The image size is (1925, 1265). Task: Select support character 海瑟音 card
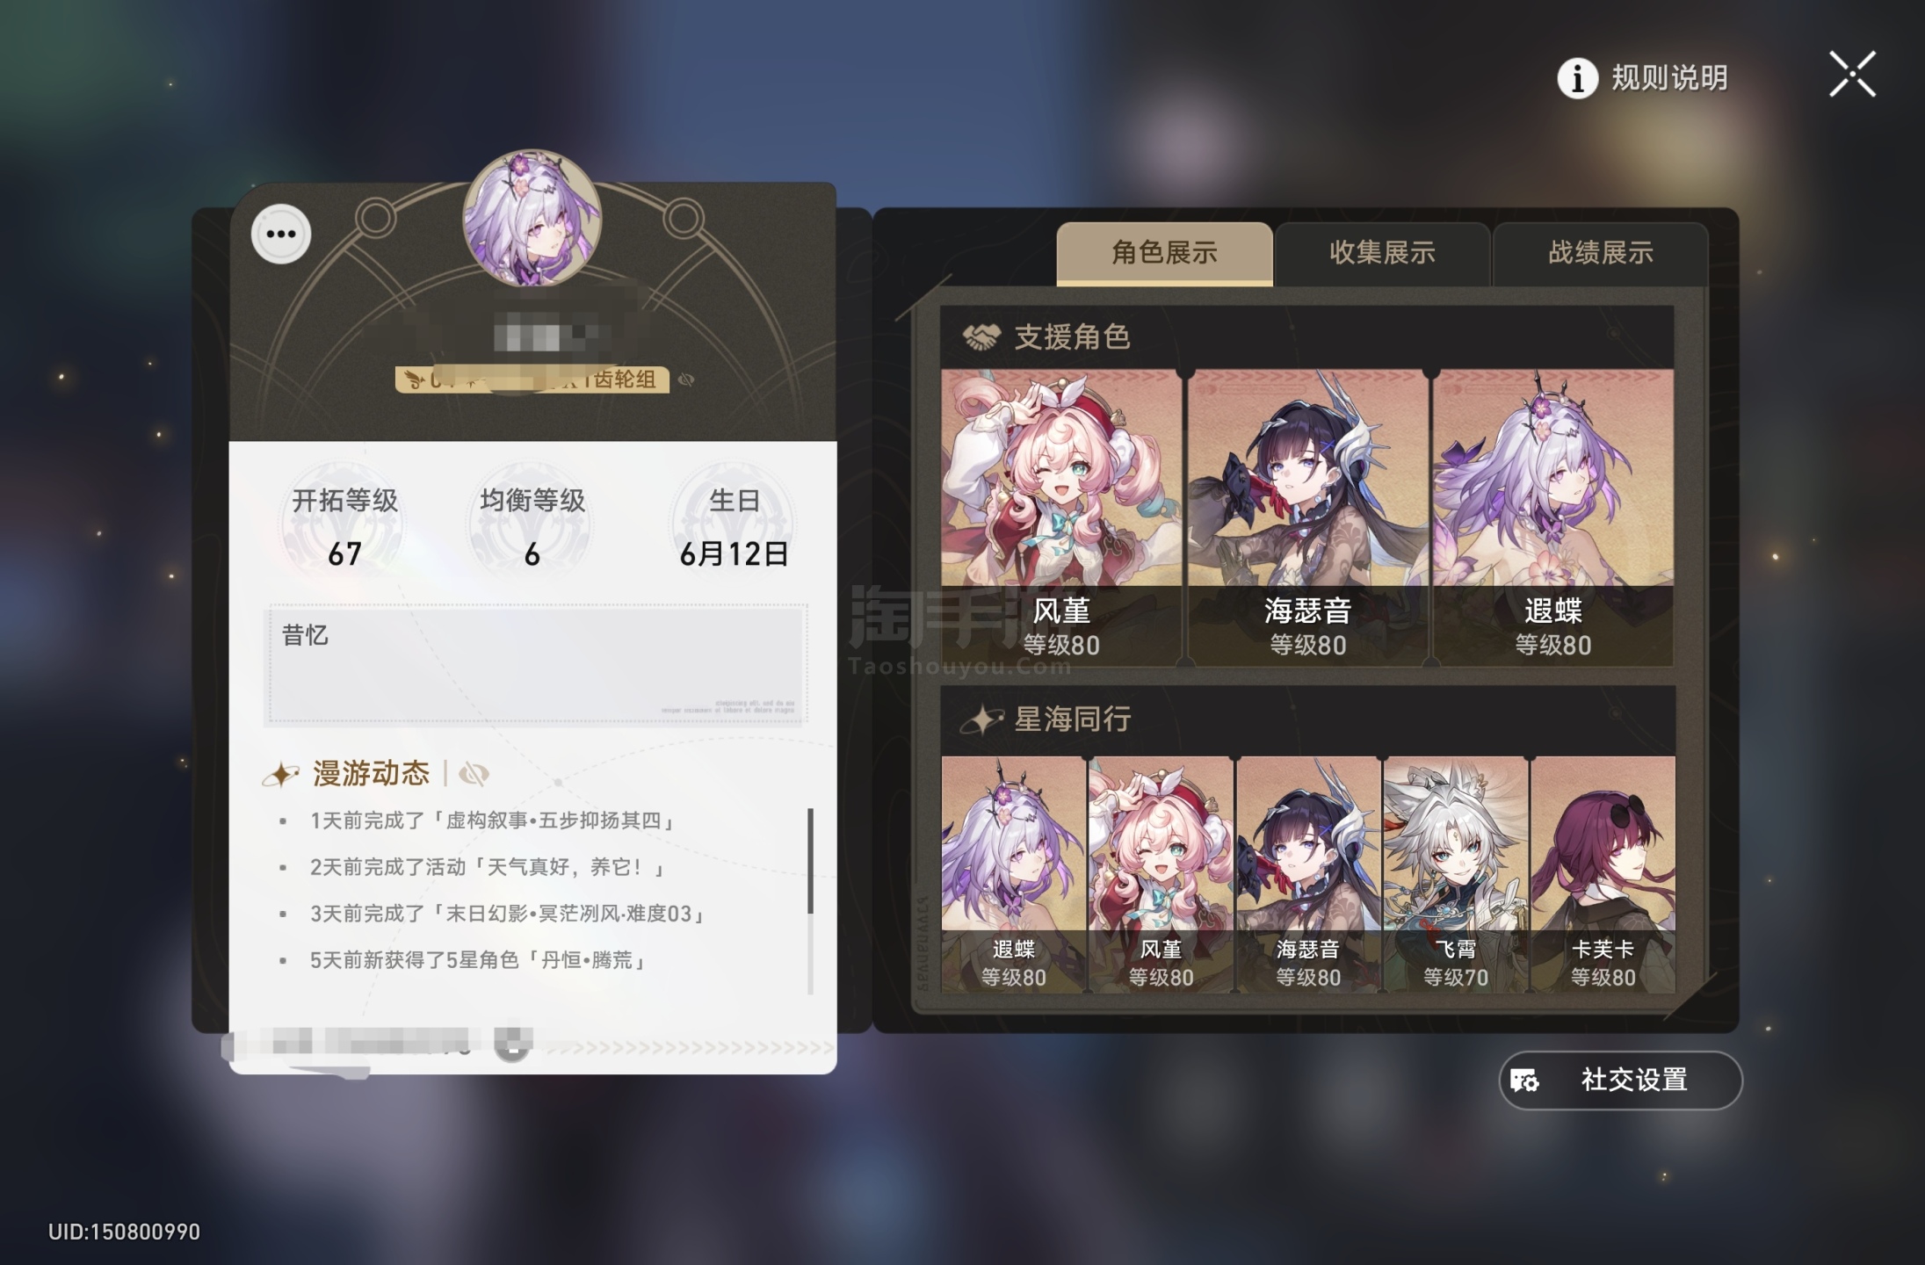click(1307, 517)
